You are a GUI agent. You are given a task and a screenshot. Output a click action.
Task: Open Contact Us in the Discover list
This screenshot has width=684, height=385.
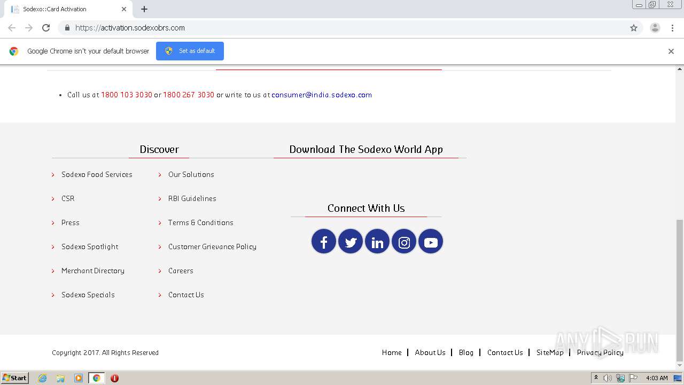tap(186, 295)
